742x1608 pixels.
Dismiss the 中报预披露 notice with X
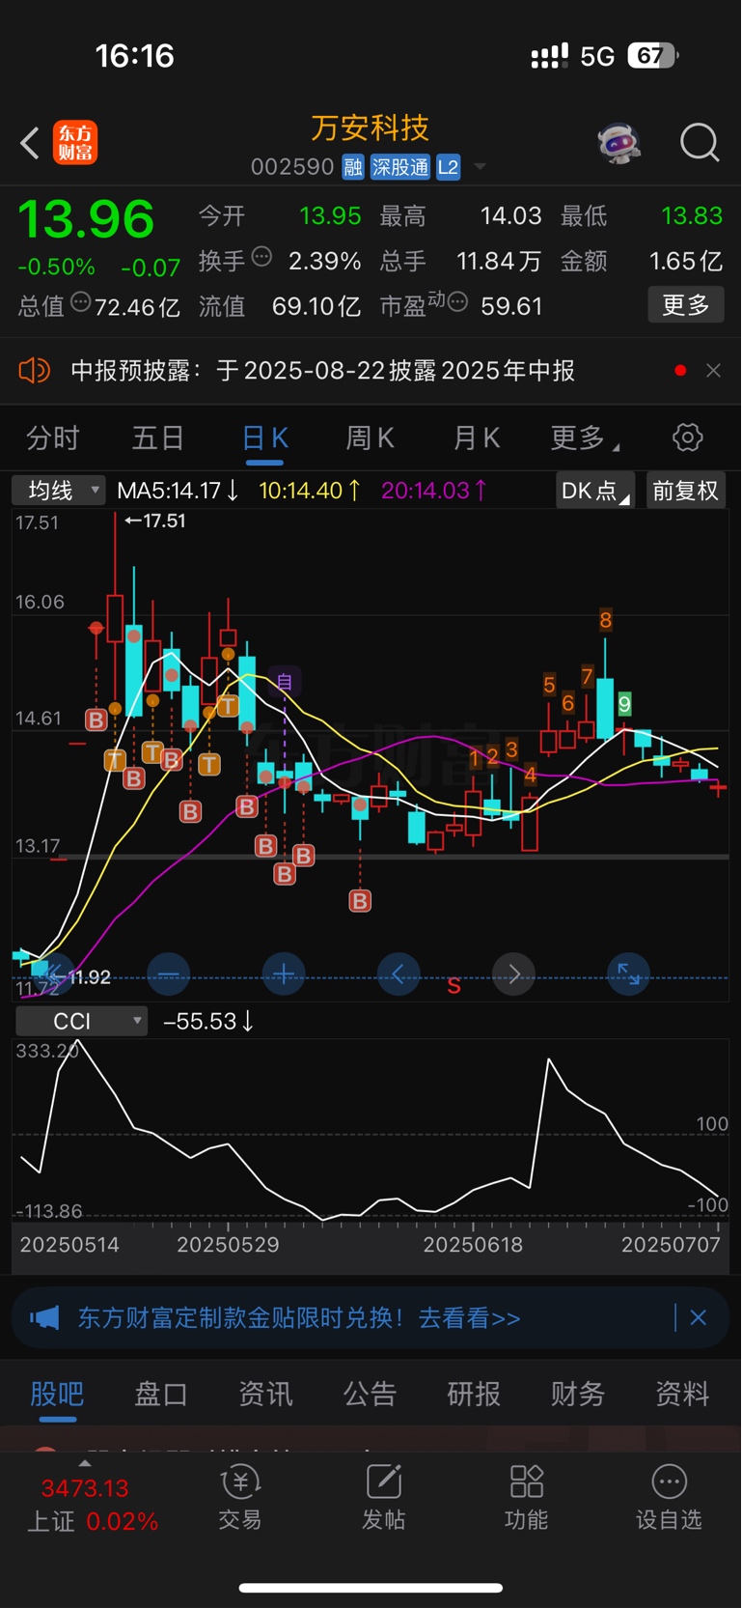click(x=713, y=371)
